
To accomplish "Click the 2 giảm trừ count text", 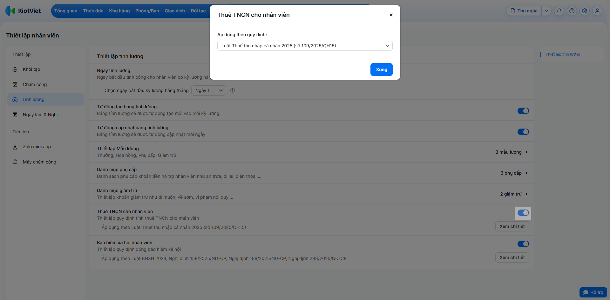I will point(511,194).
